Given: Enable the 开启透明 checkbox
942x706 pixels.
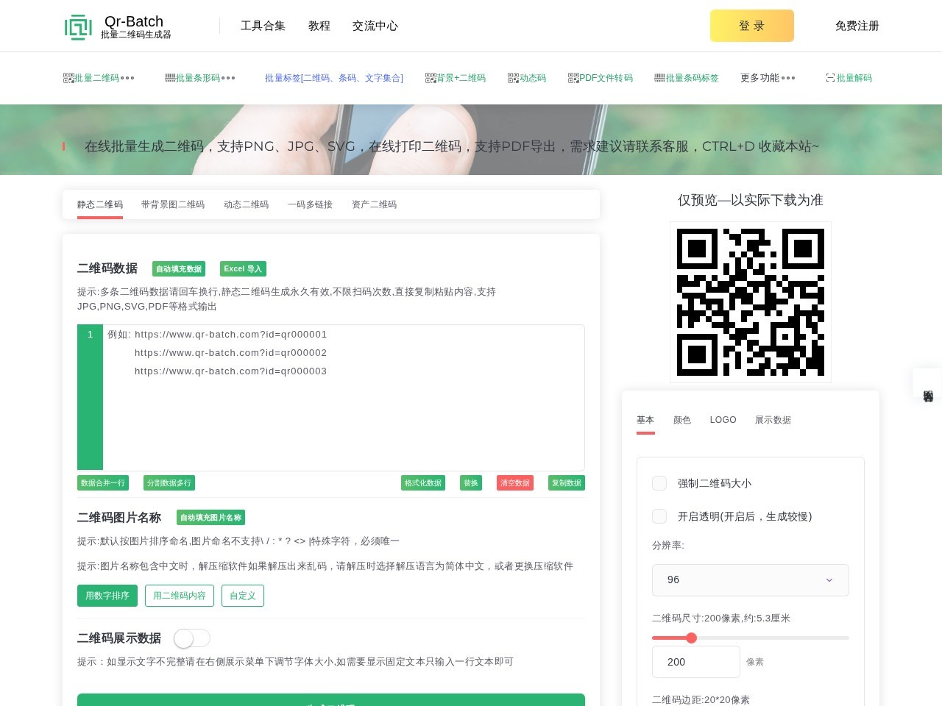Looking at the screenshot, I should click(659, 516).
